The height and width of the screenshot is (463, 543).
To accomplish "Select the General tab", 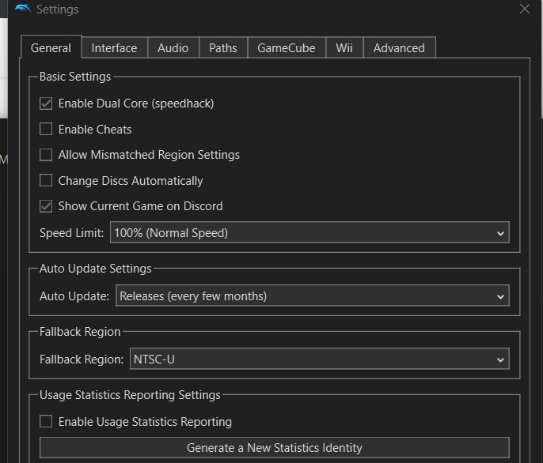I will 51,48.
